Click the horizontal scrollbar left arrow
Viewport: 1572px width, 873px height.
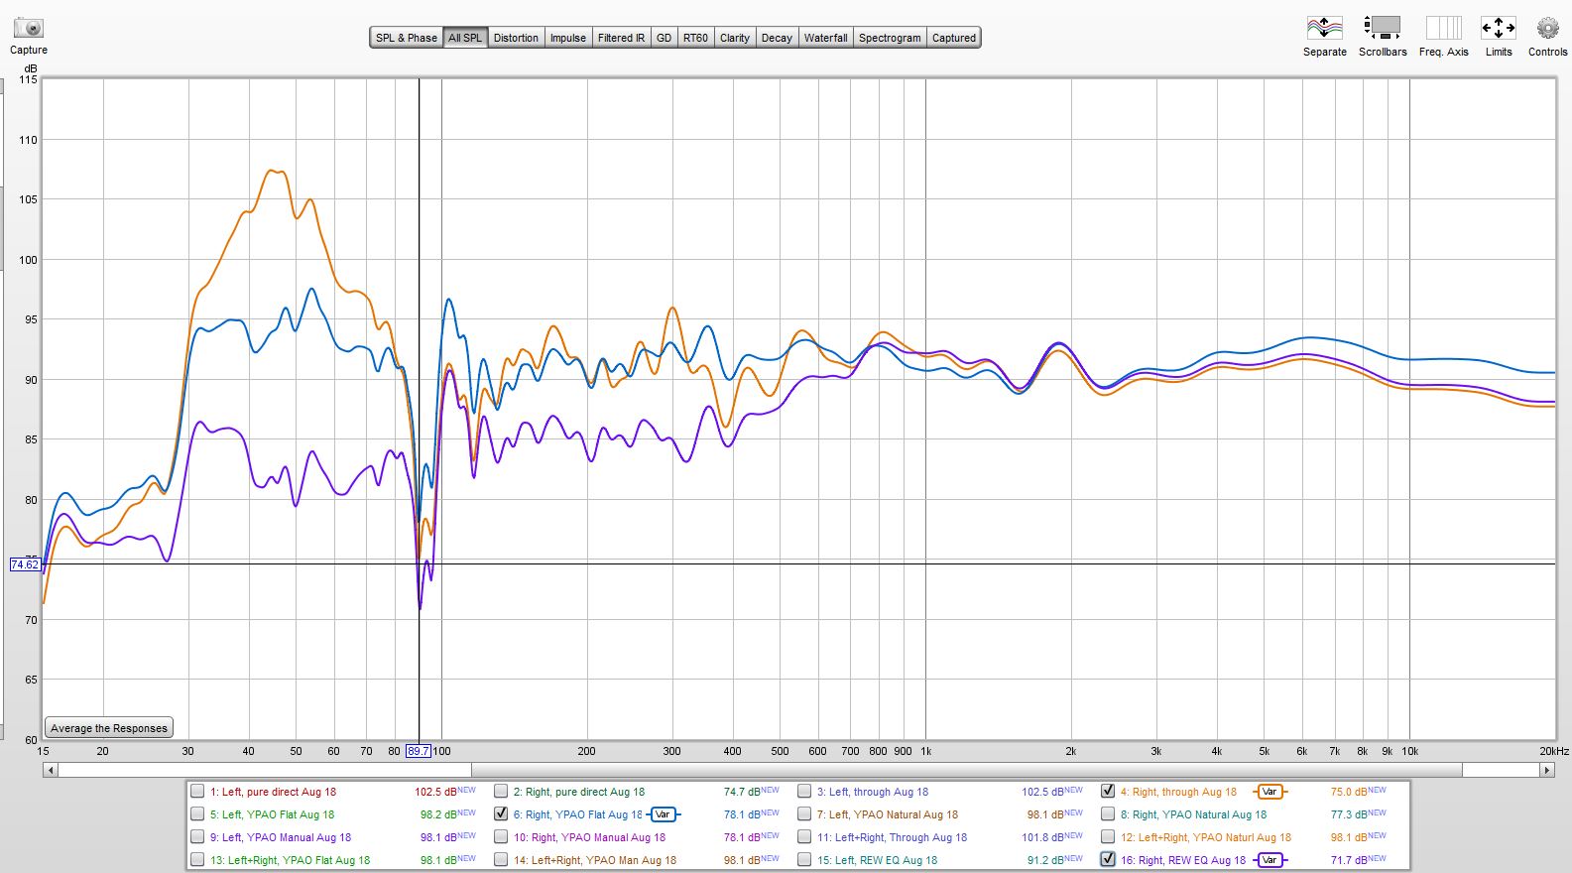click(51, 770)
